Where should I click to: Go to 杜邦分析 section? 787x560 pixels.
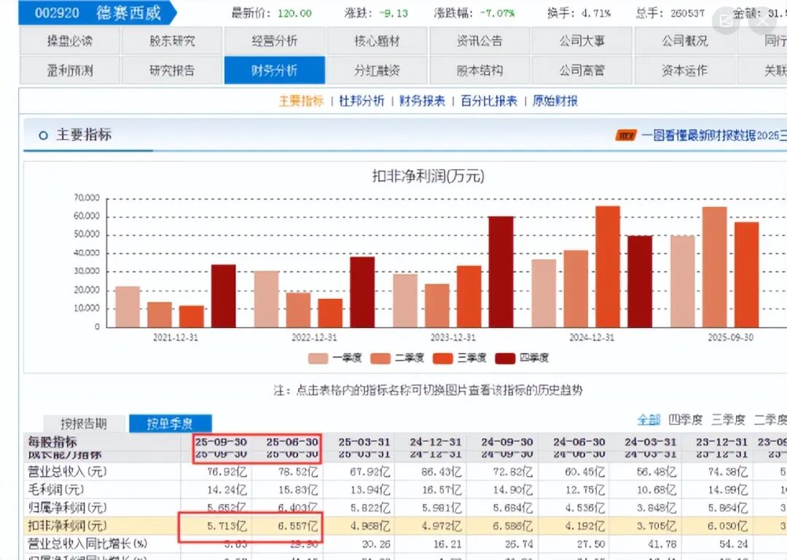tap(361, 101)
